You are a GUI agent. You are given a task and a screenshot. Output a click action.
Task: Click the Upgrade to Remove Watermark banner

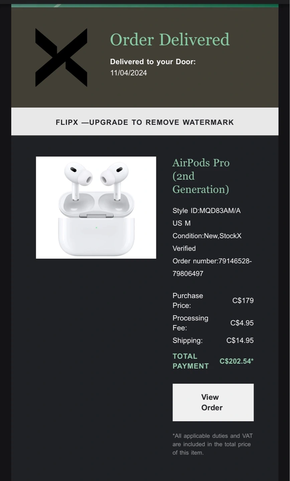[145, 122]
